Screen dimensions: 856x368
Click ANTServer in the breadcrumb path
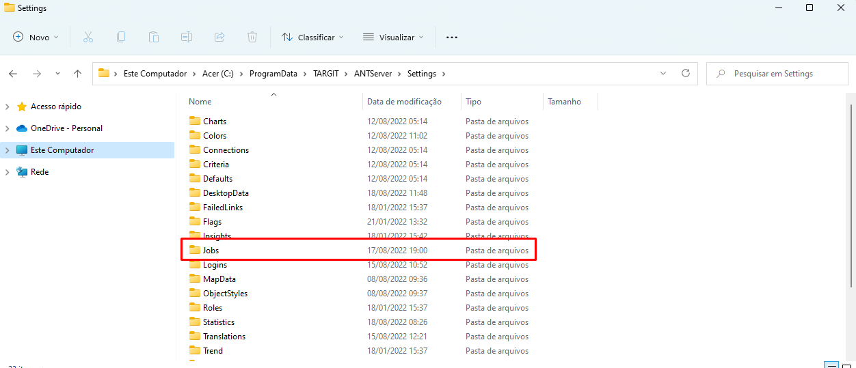point(373,74)
